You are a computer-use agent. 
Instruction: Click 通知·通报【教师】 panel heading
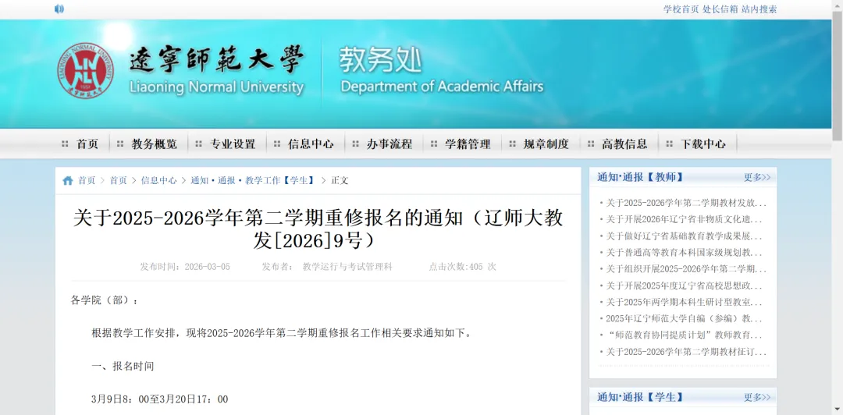[640, 177]
